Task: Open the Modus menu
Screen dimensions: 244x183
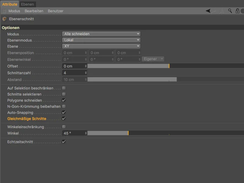Action: coord(14,11)
